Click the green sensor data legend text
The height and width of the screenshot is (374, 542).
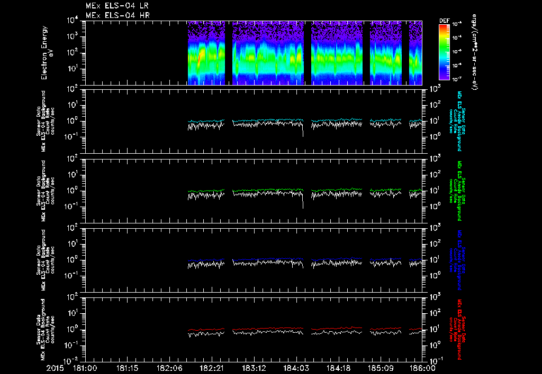pos(459,190)
